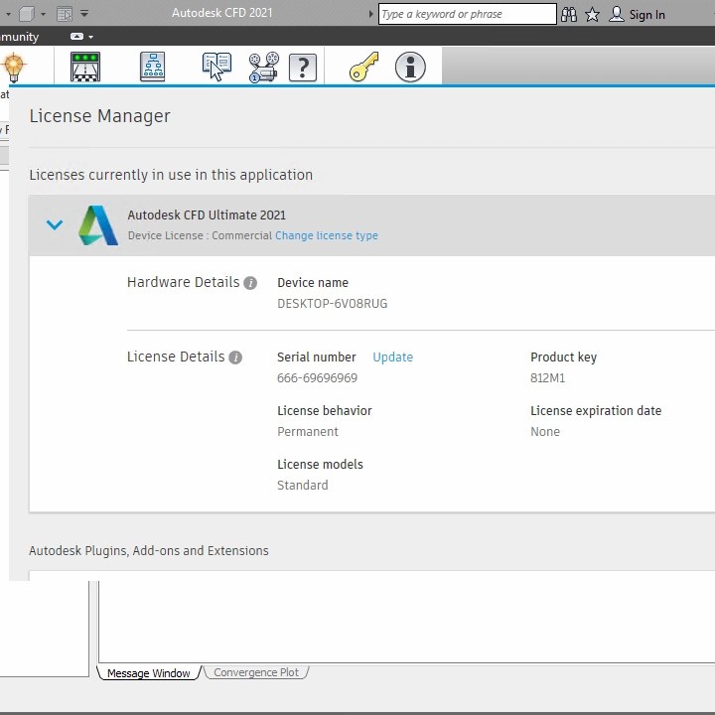The image size is (715, 715).
Task: Open the quick access toolbar customize dropdown
Action: pyautogui.click(x=84, y=14)
